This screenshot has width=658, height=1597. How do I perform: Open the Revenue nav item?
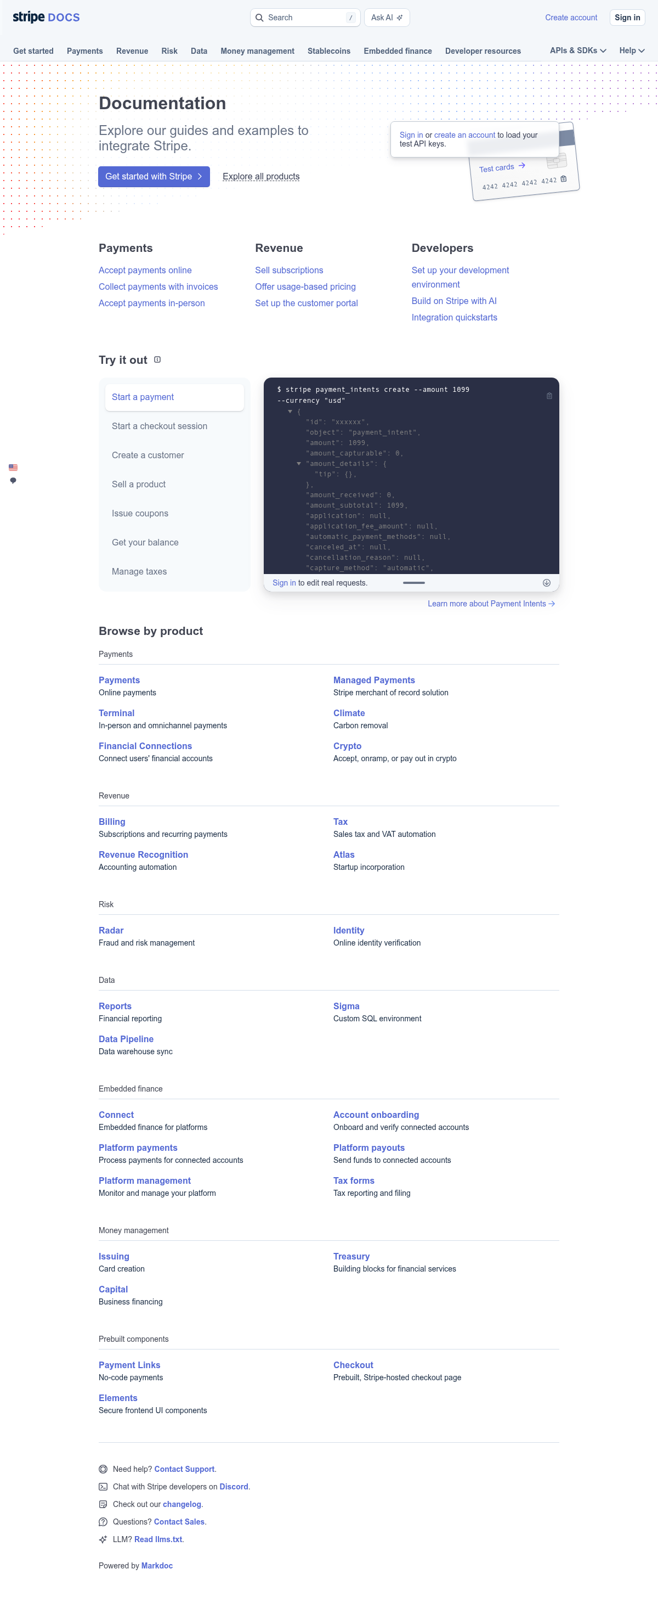point(132,51)
